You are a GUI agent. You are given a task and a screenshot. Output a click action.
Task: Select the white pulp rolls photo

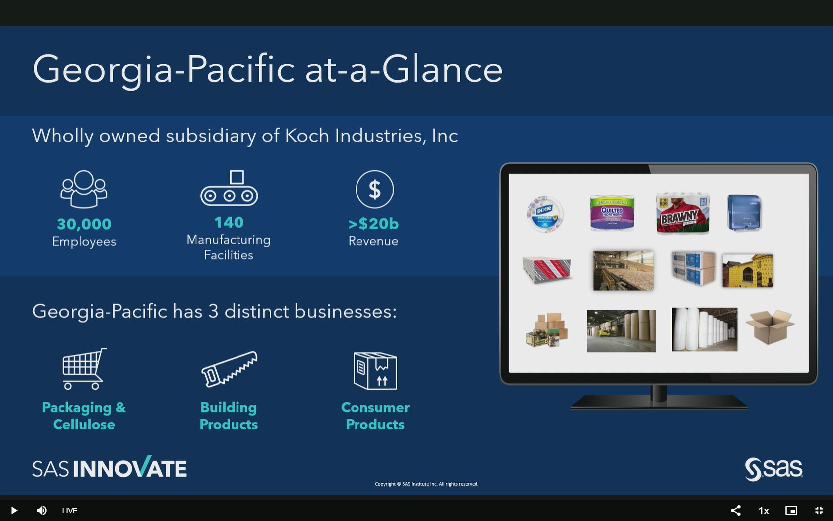pos(705,329)
